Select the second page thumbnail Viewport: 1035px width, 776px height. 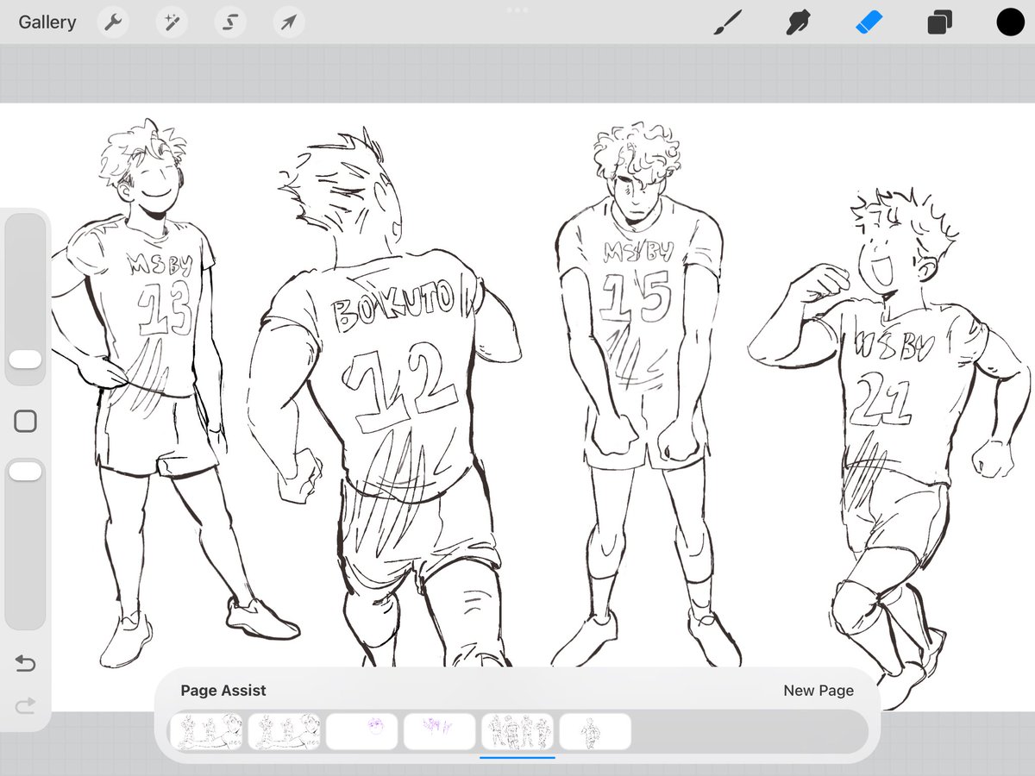(285, 731)
